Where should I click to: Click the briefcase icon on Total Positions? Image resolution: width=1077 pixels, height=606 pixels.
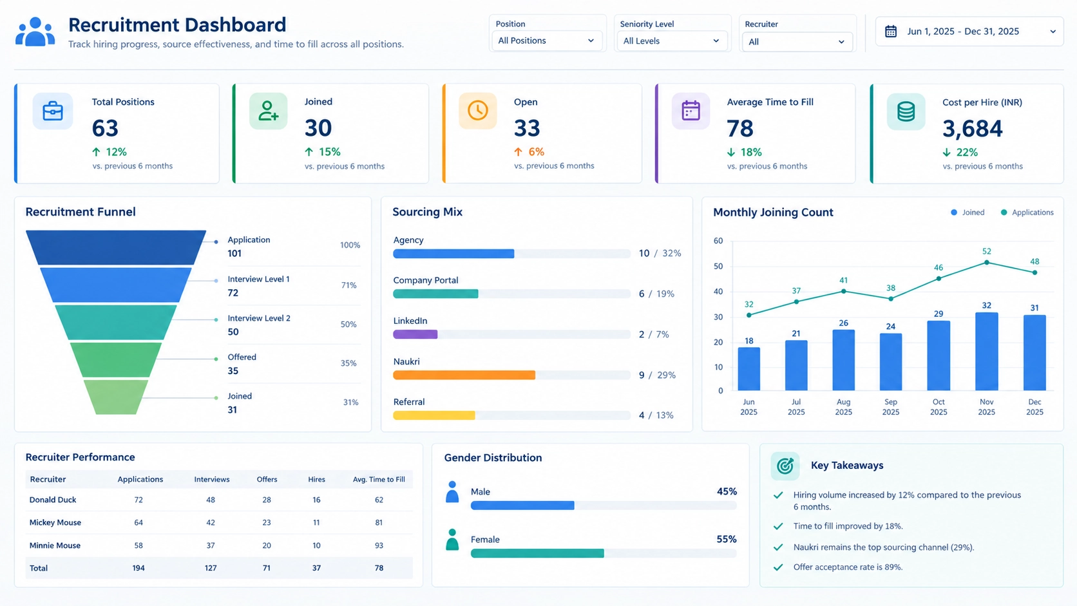53,111
